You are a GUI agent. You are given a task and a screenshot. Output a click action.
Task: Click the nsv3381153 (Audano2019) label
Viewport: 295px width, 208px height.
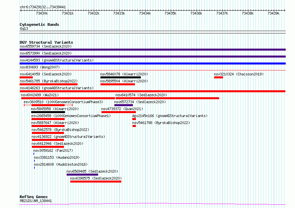click(57, 157)
